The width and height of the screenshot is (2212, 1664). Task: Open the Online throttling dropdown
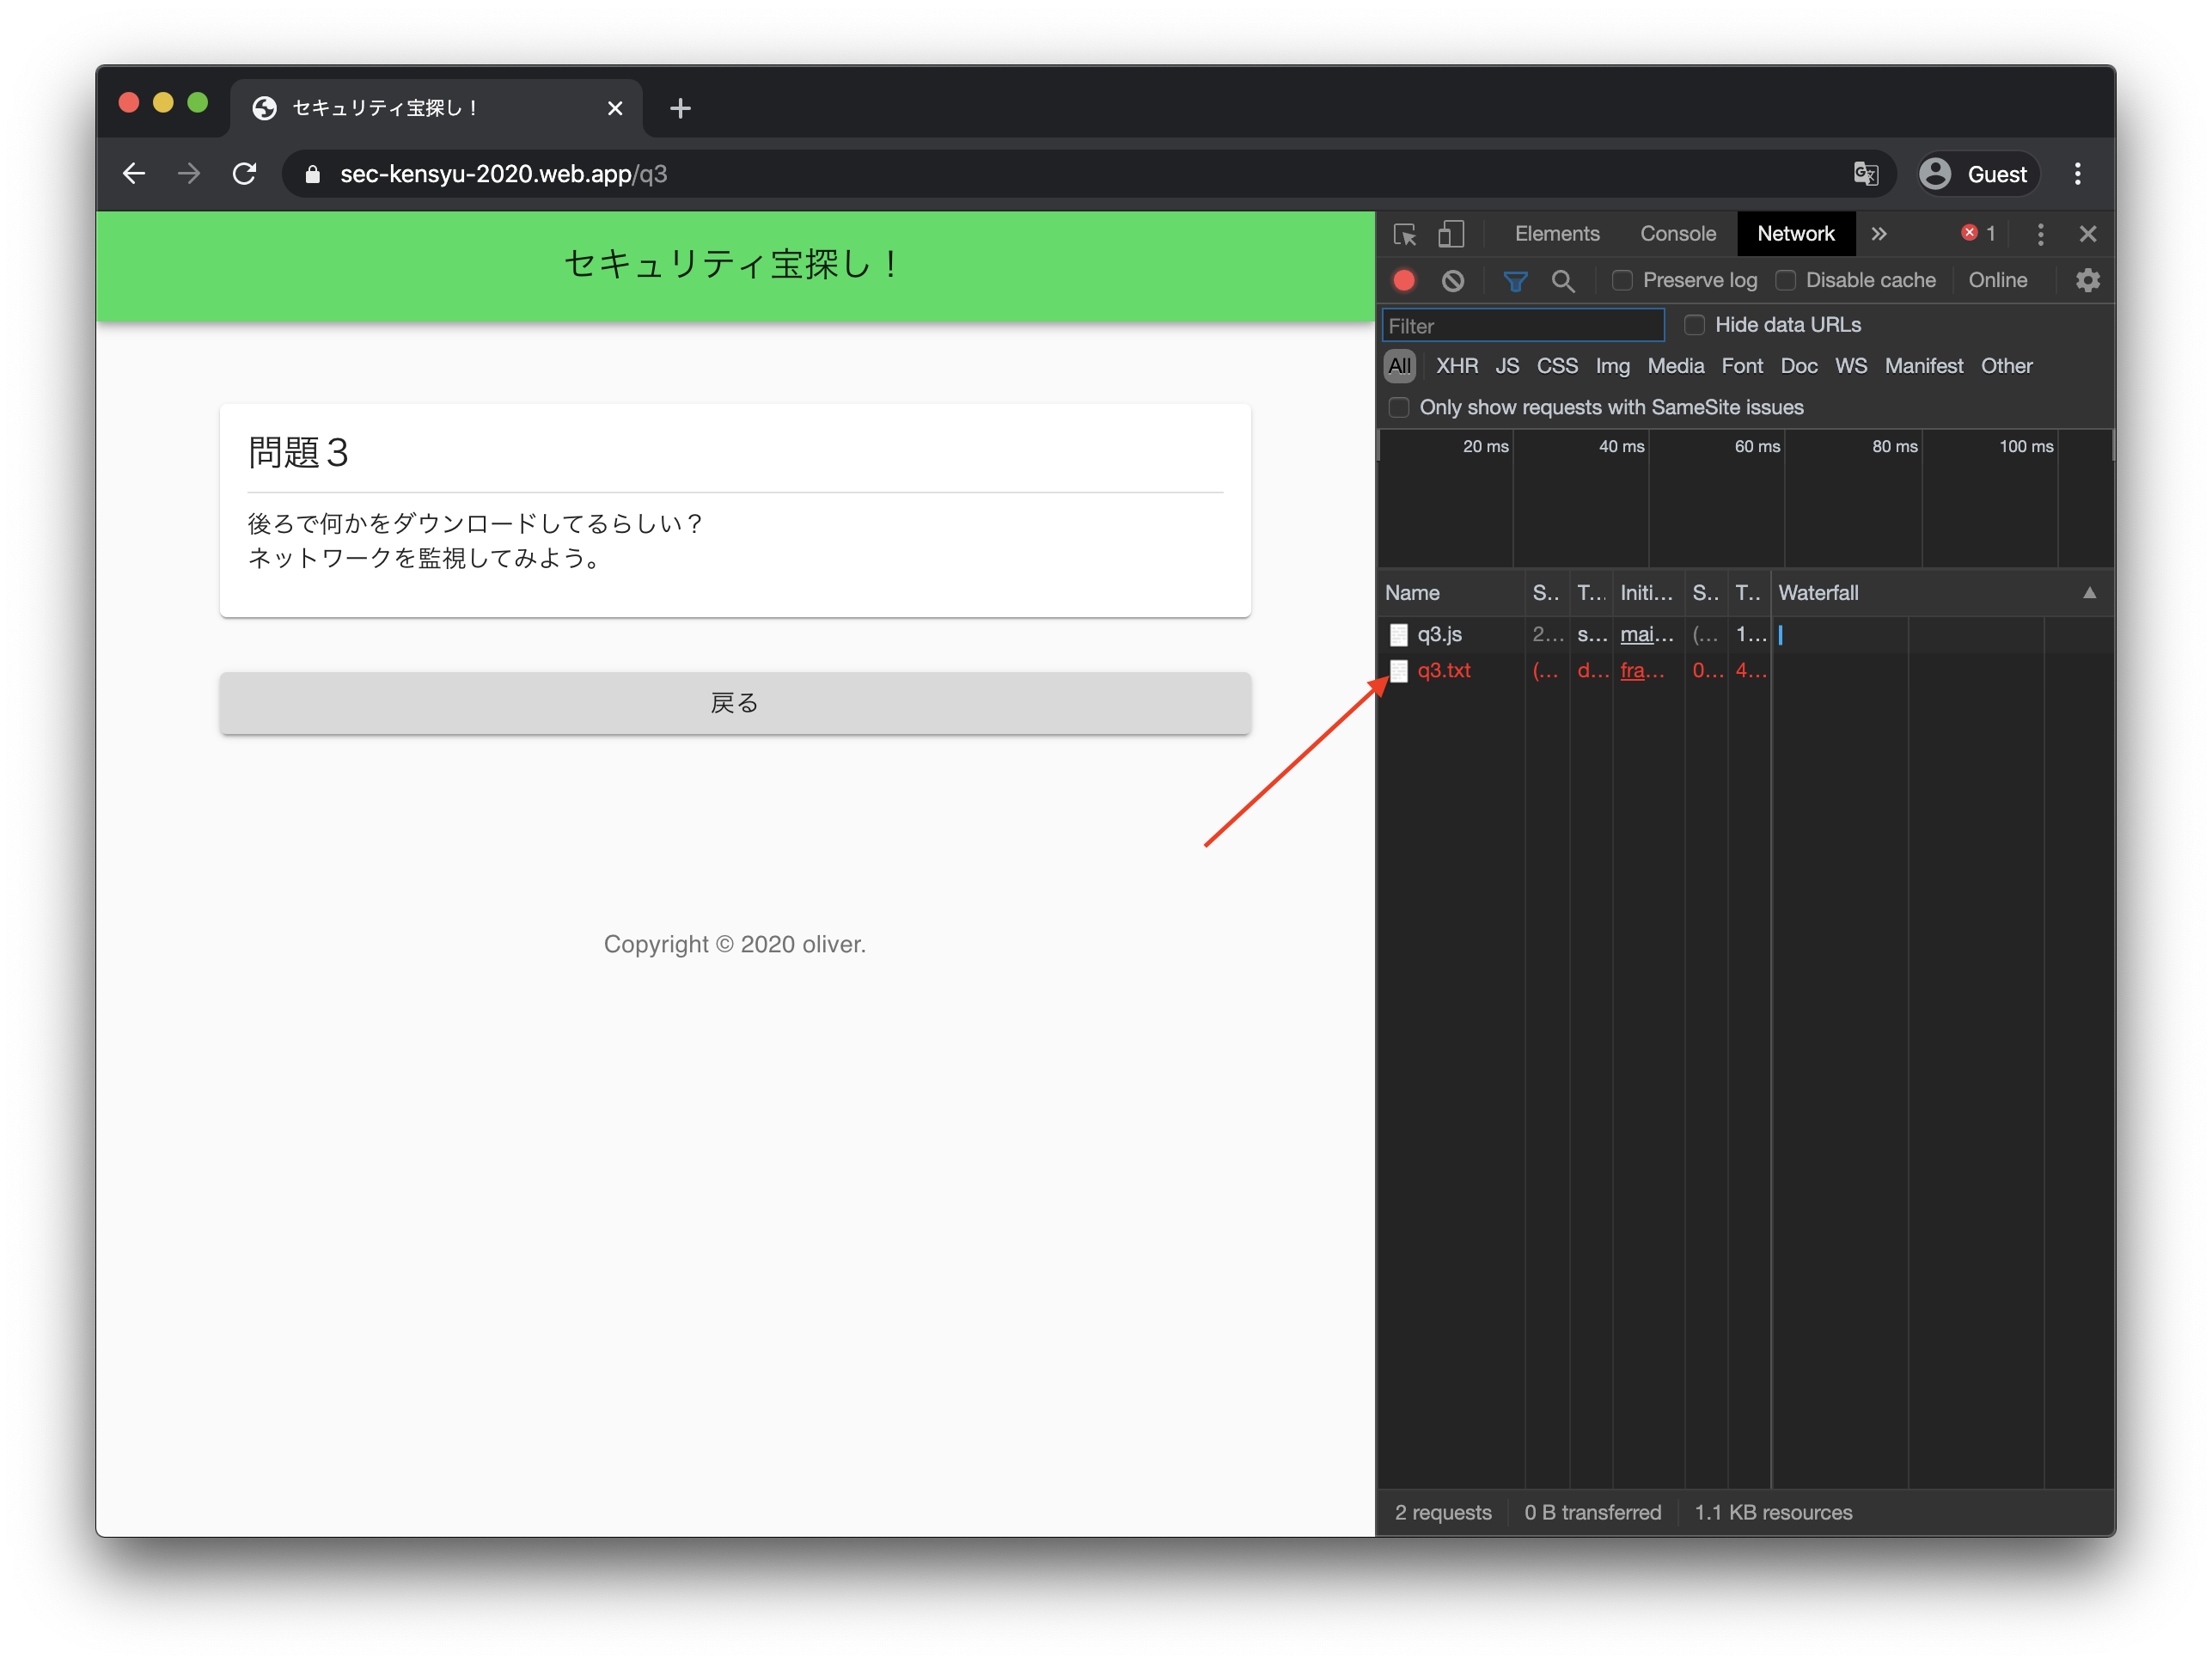1997,281
